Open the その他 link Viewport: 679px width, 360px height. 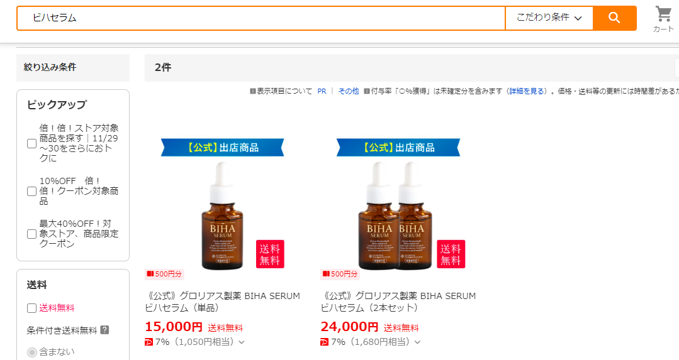click(349, 91)
